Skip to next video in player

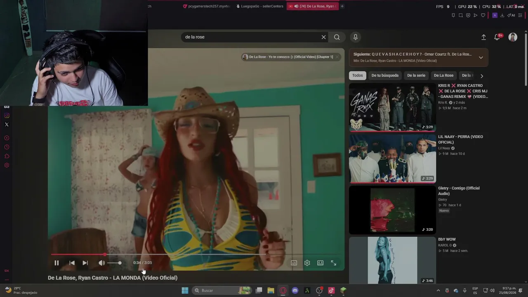coord(85,263)
